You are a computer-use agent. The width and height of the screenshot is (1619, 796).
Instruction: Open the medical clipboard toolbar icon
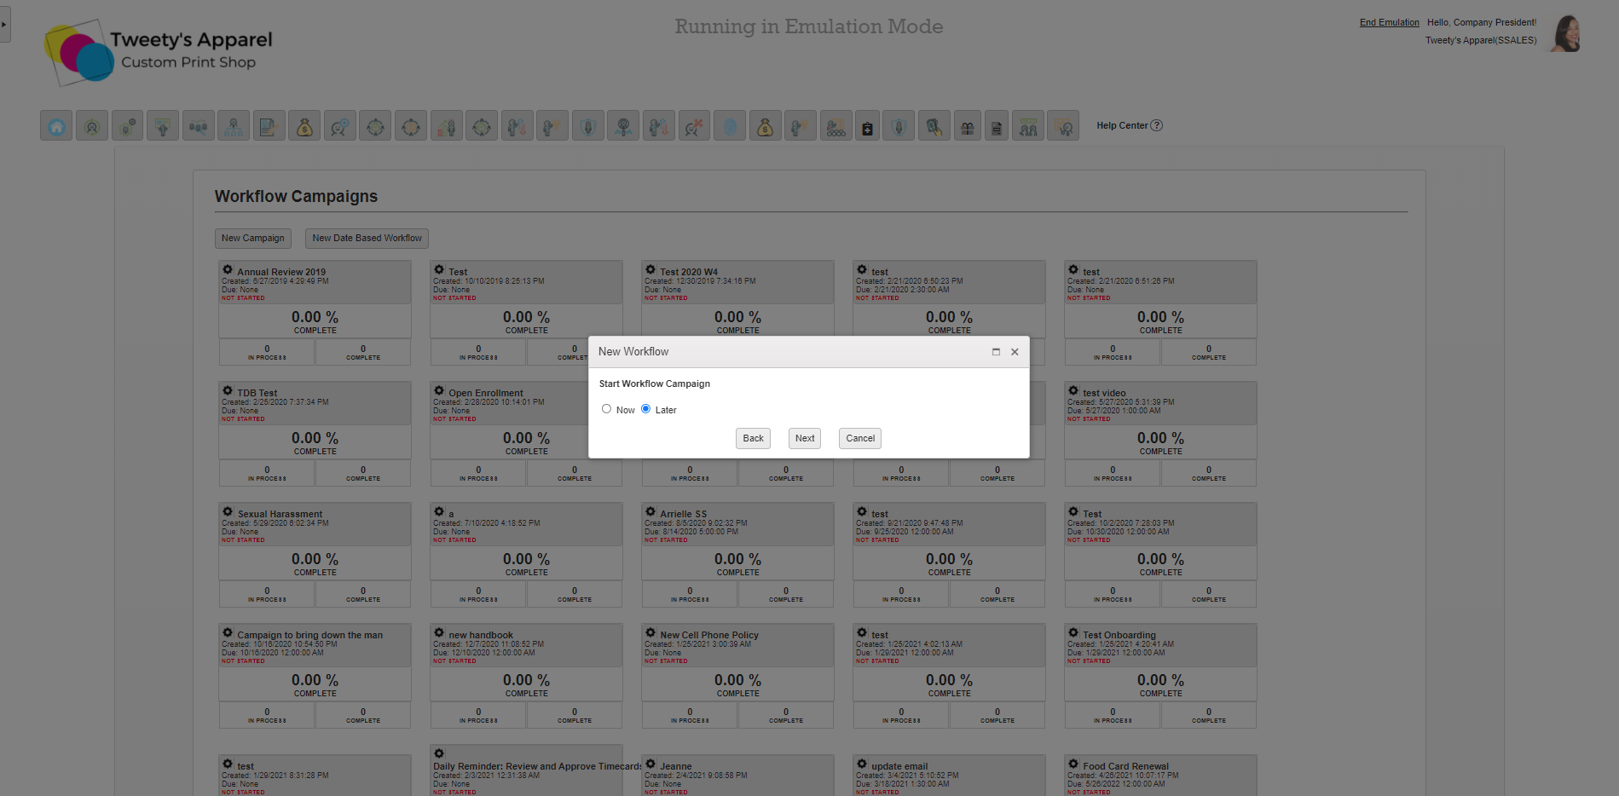867,127
